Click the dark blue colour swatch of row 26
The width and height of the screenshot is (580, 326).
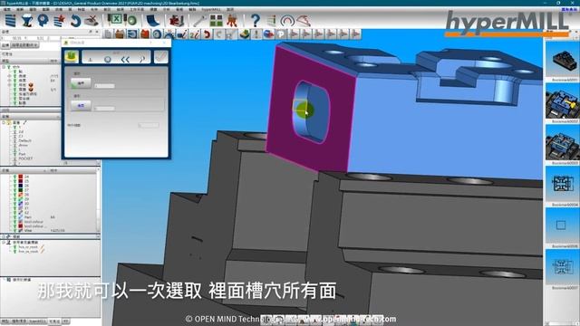21,186
